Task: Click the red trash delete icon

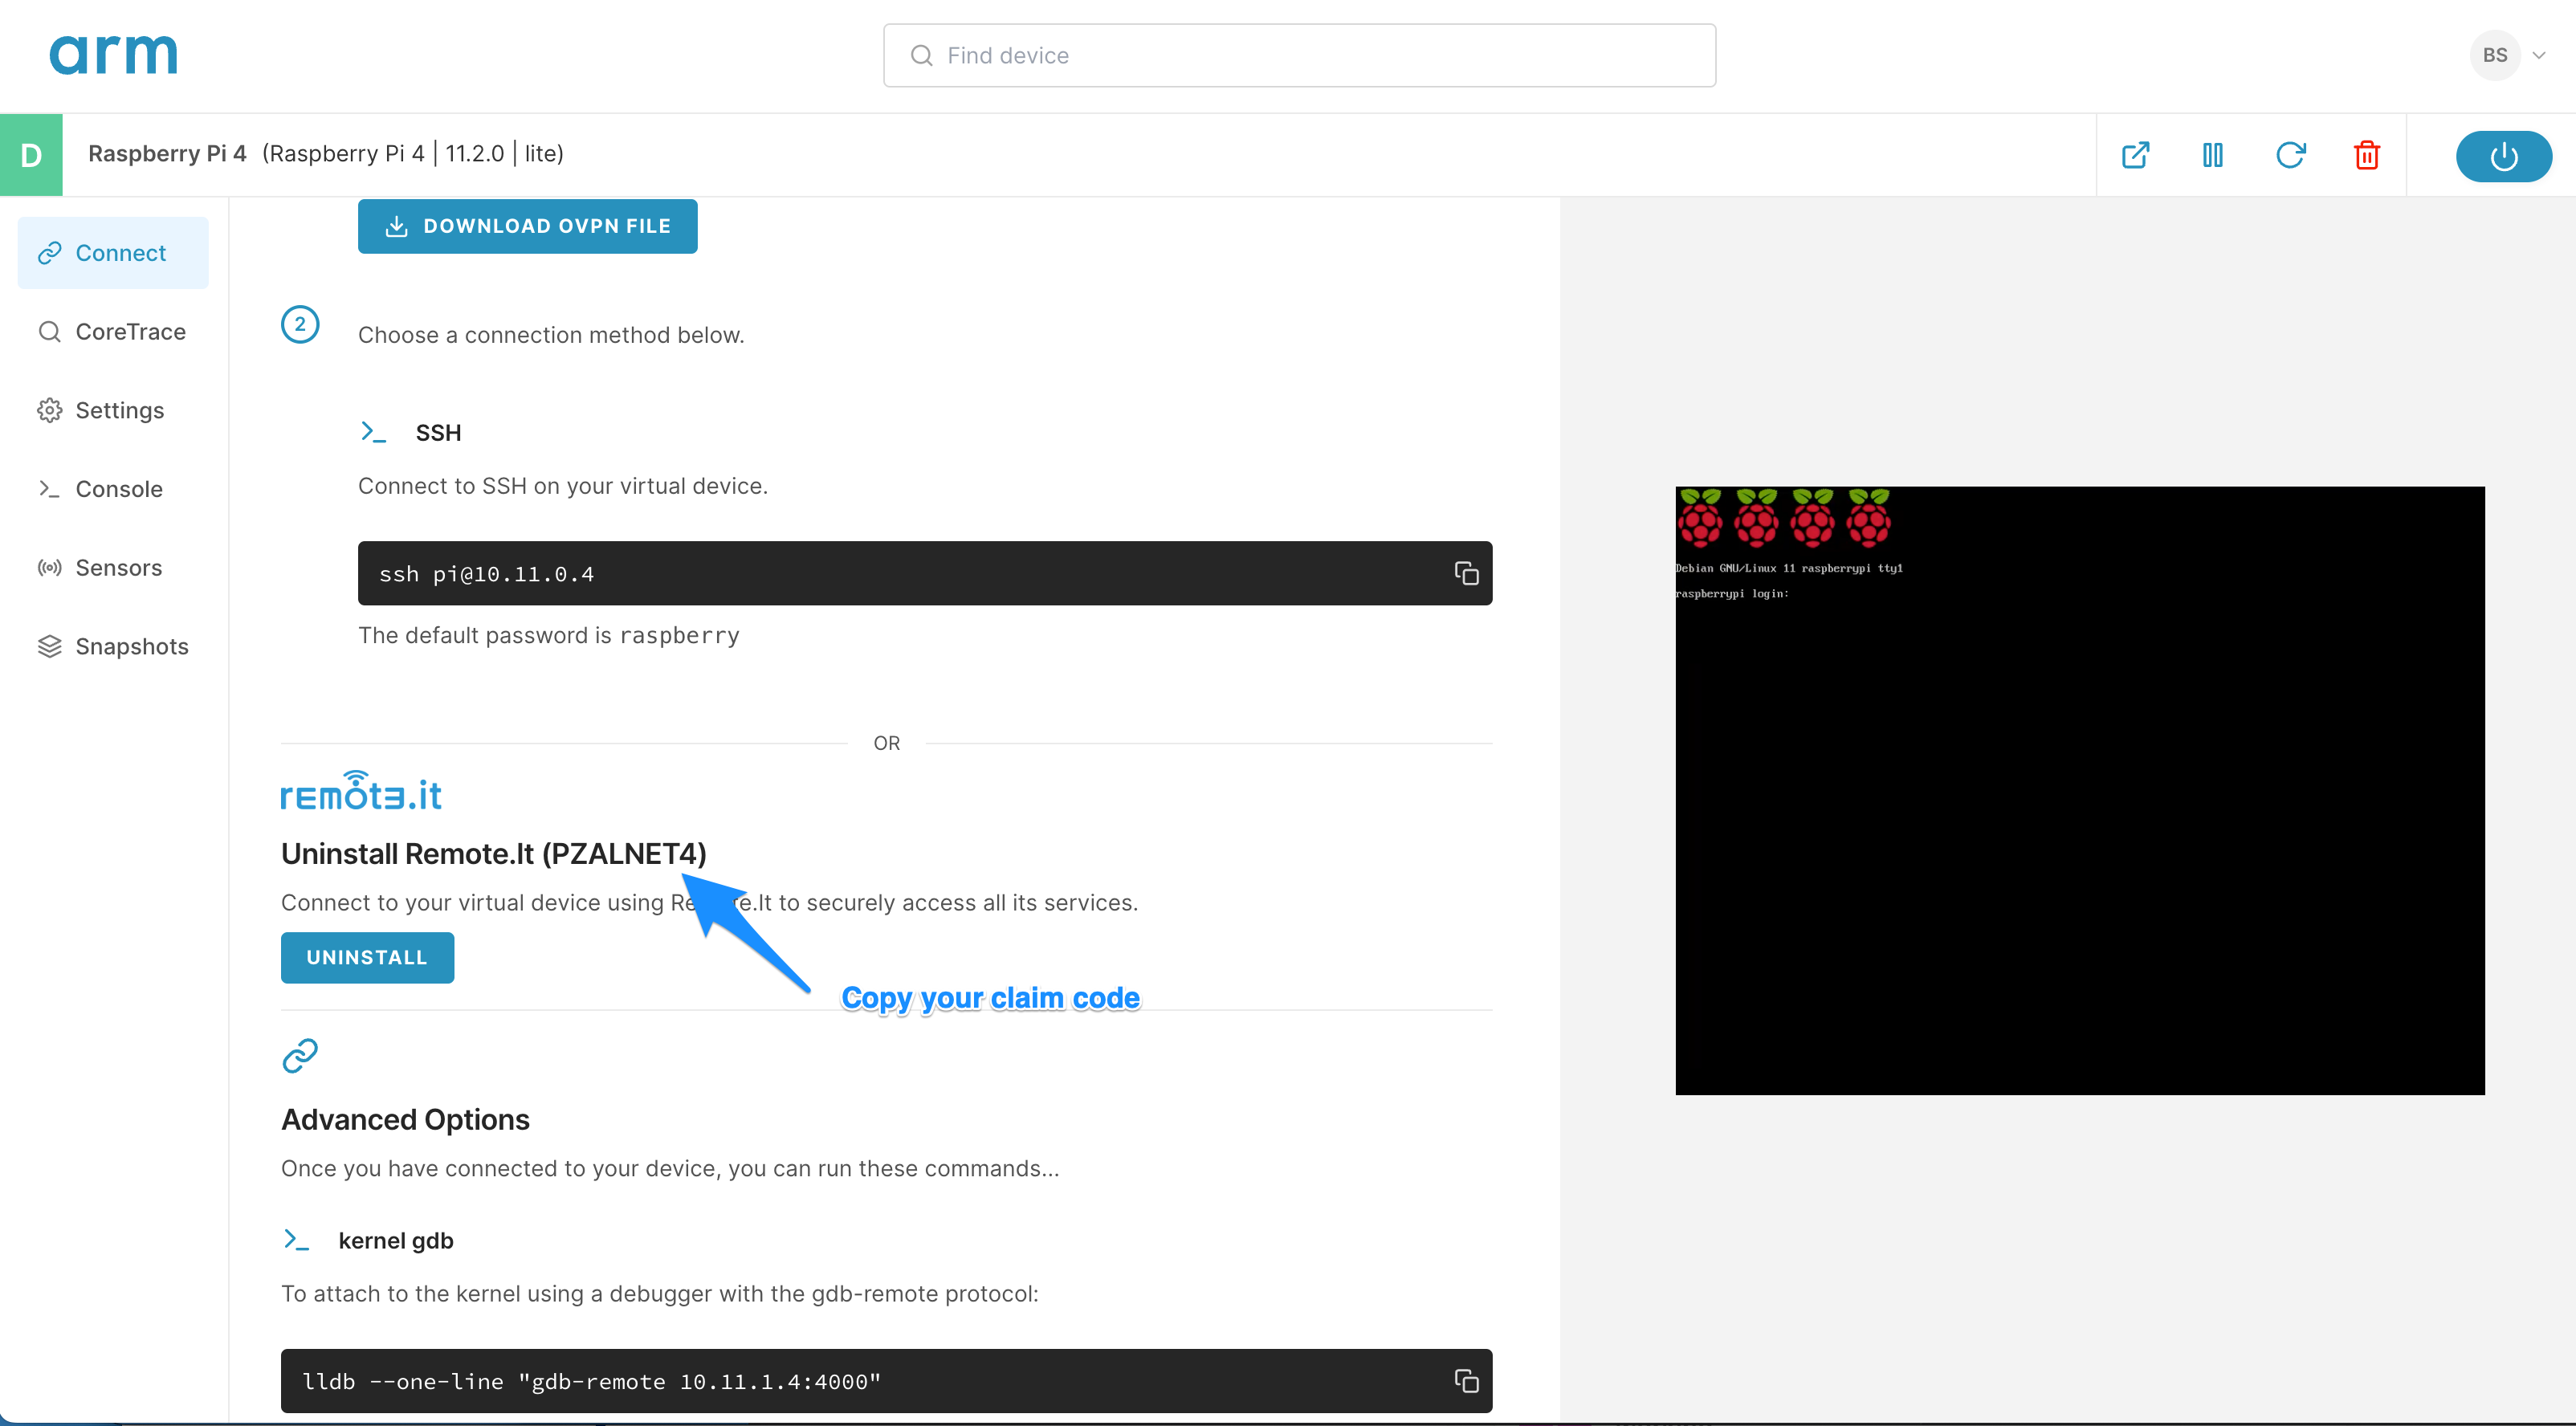Action: (2367, 155)
